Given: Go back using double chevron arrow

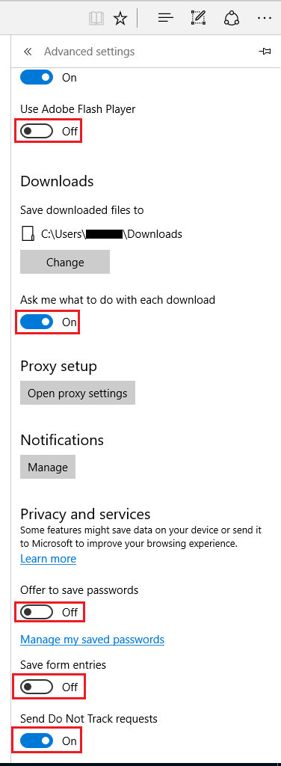Looking at the screenshot, I should tap(28, 52).
